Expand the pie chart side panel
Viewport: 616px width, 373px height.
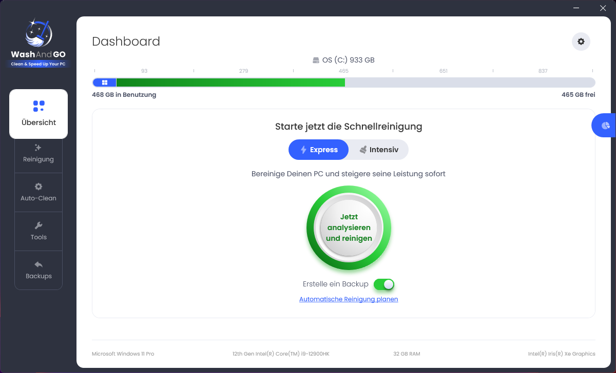click(605, 126)
